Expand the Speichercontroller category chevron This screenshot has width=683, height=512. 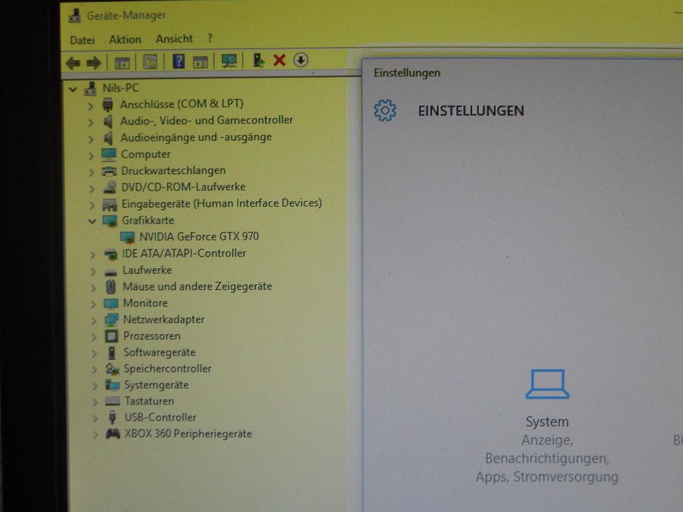pos(94,369)
